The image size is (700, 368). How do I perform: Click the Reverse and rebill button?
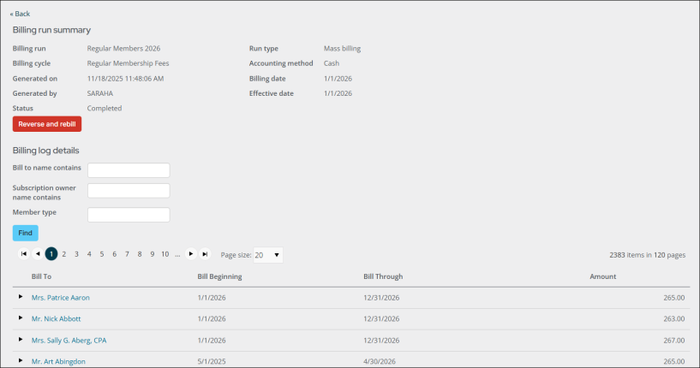click(47, 124)
